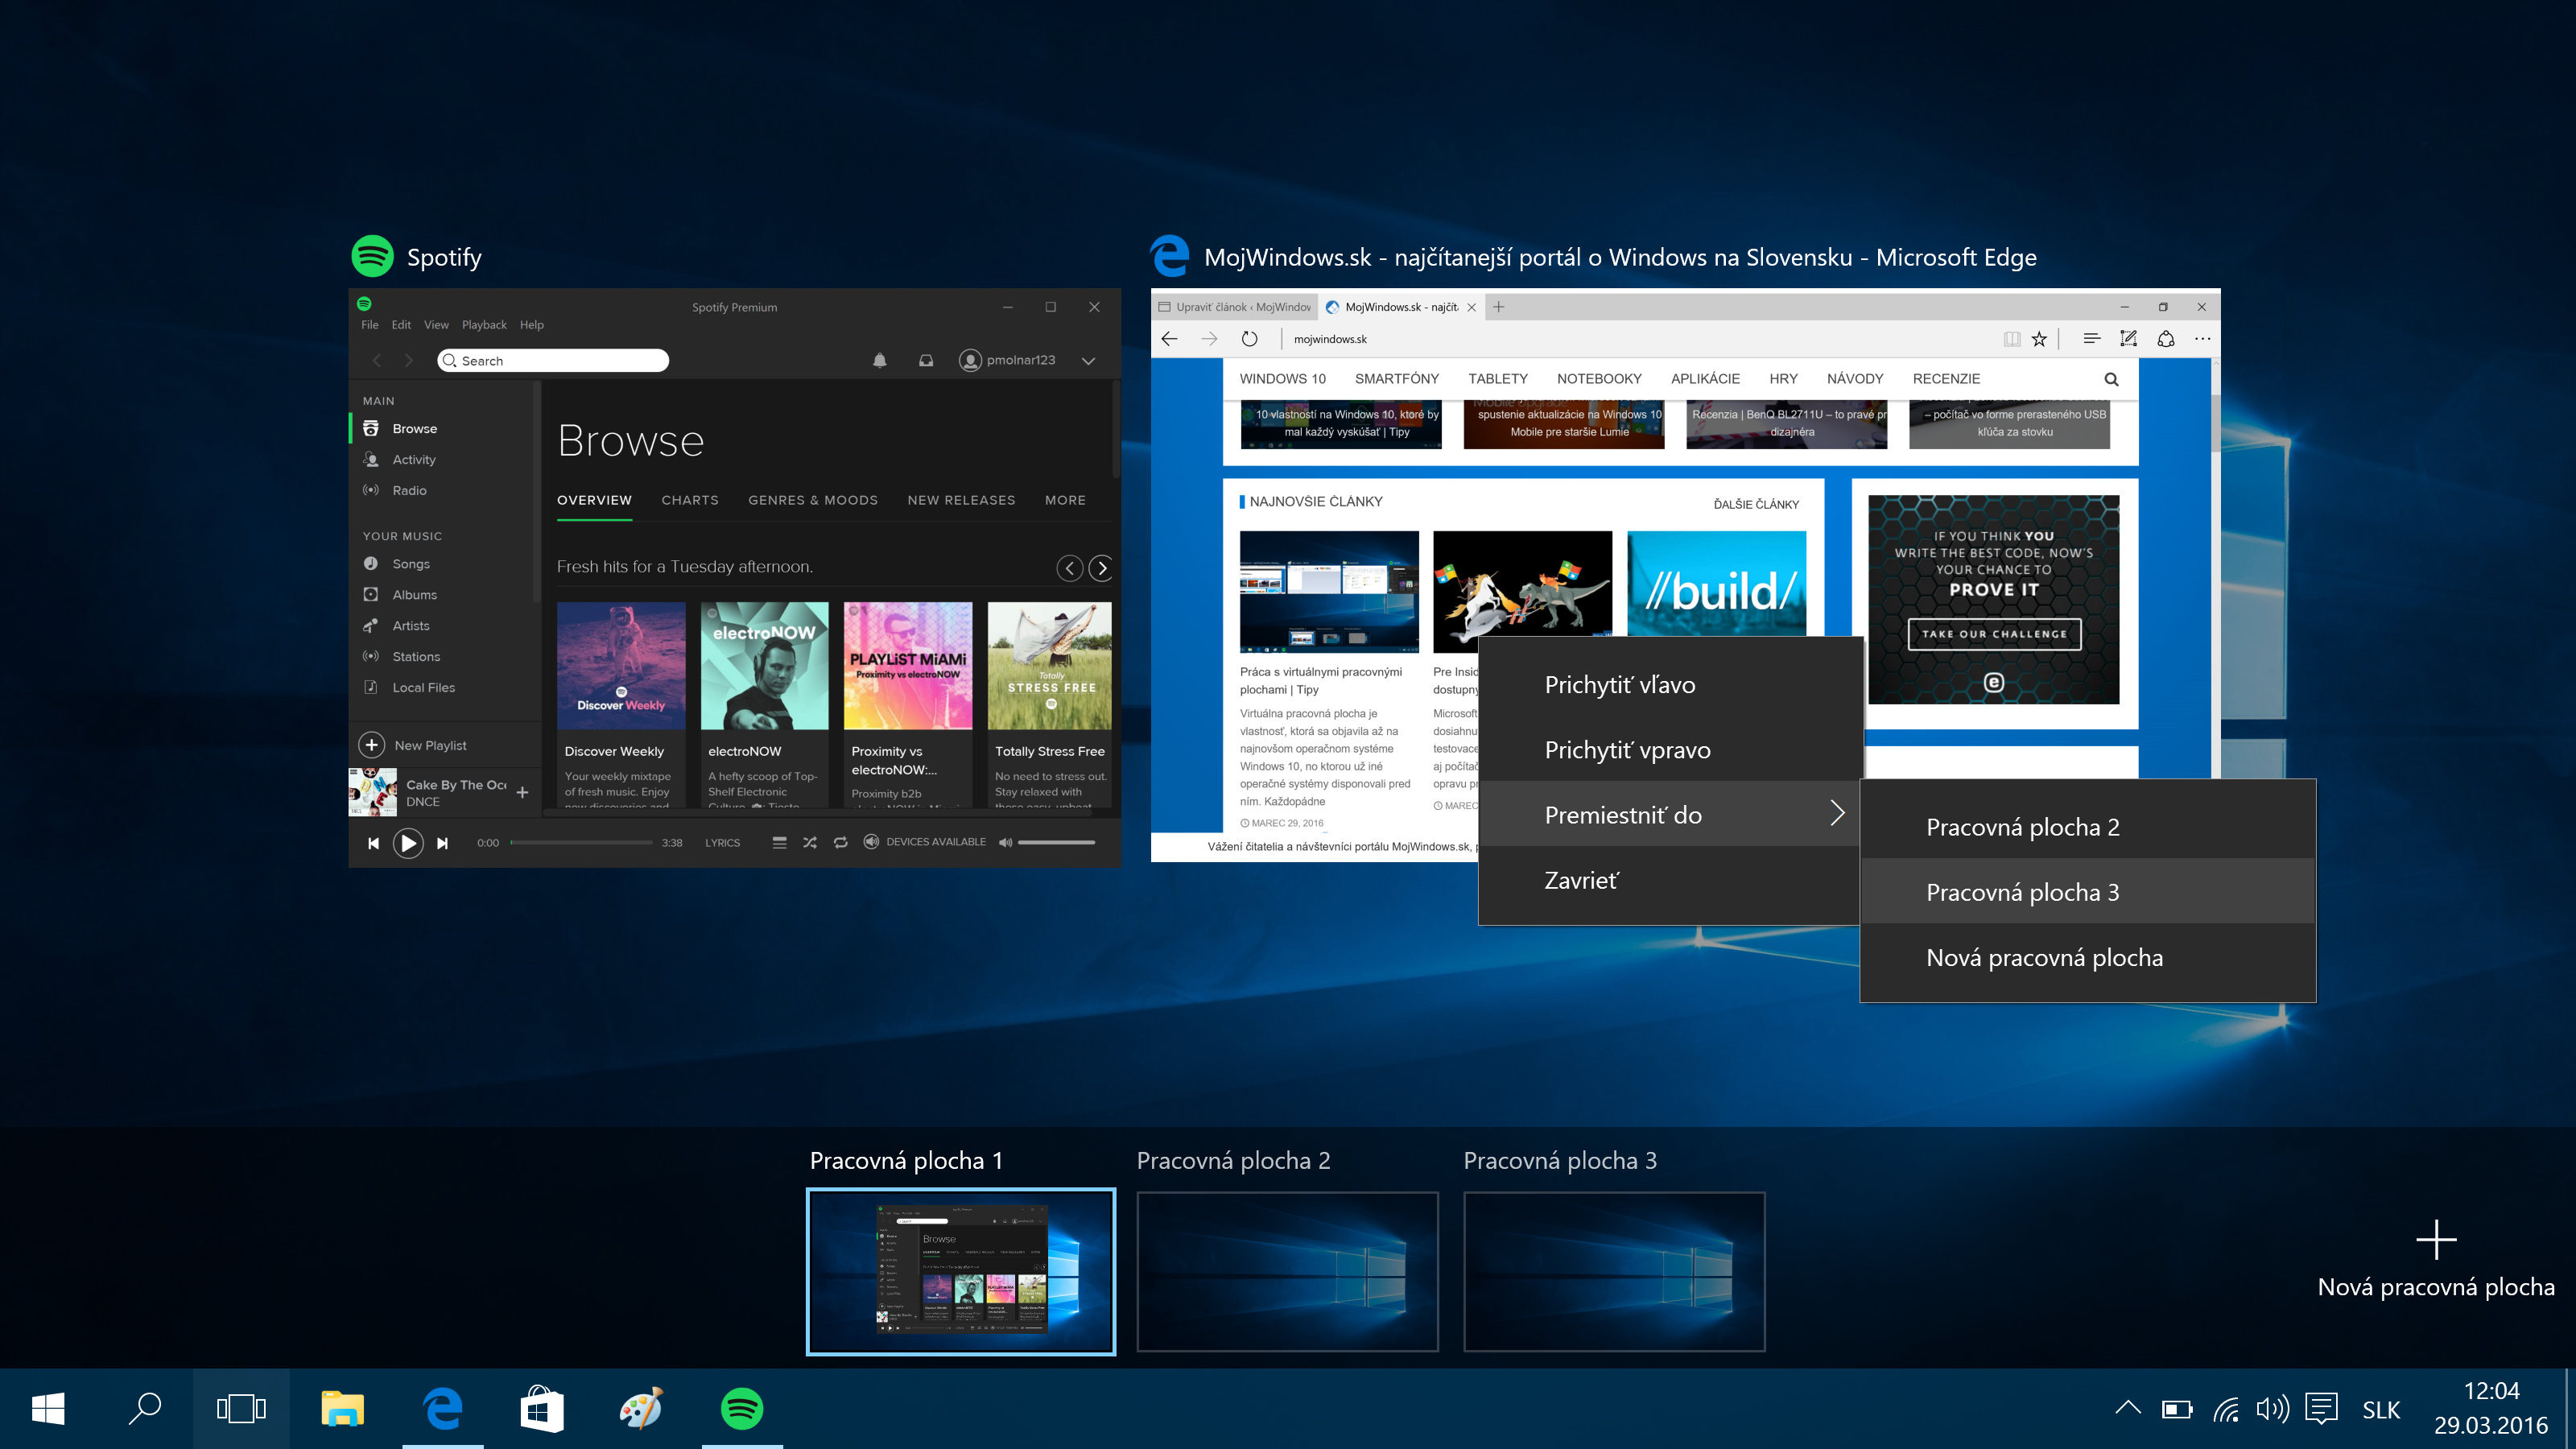Open the electroNOW playlist cover

pos(765,666)
